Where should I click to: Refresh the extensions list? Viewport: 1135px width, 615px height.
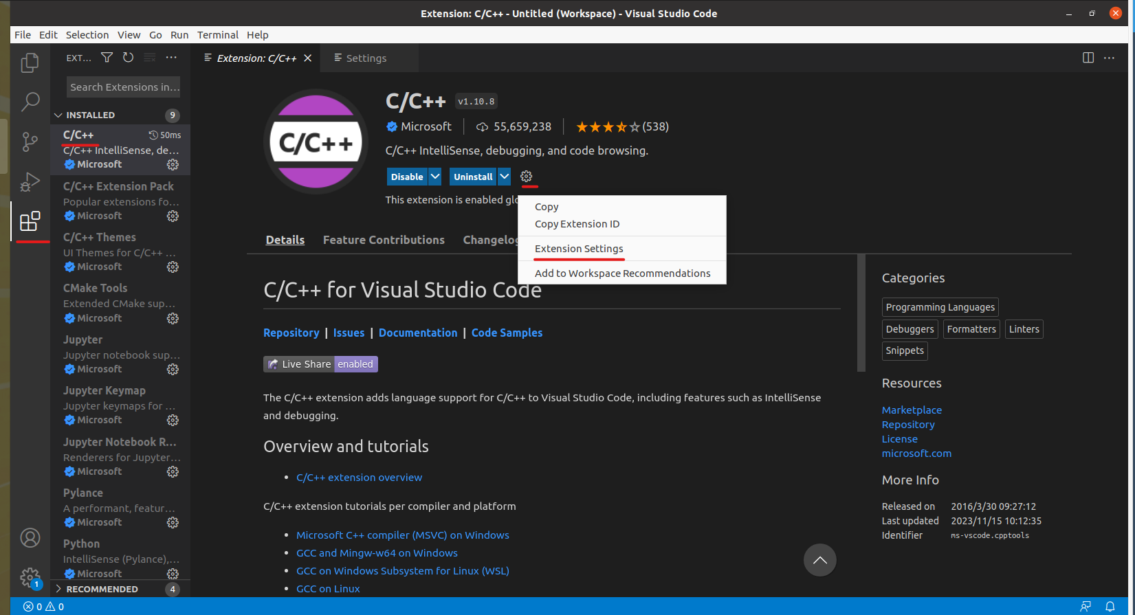(128, 58)
